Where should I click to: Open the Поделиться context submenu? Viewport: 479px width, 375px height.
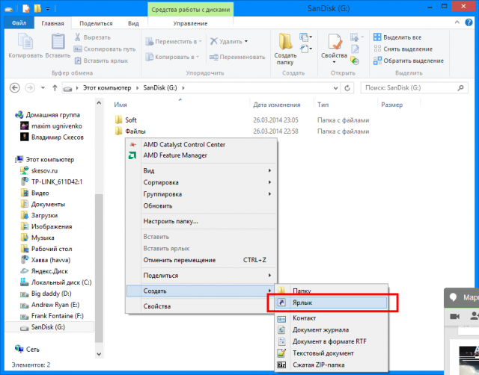(201, 276)
